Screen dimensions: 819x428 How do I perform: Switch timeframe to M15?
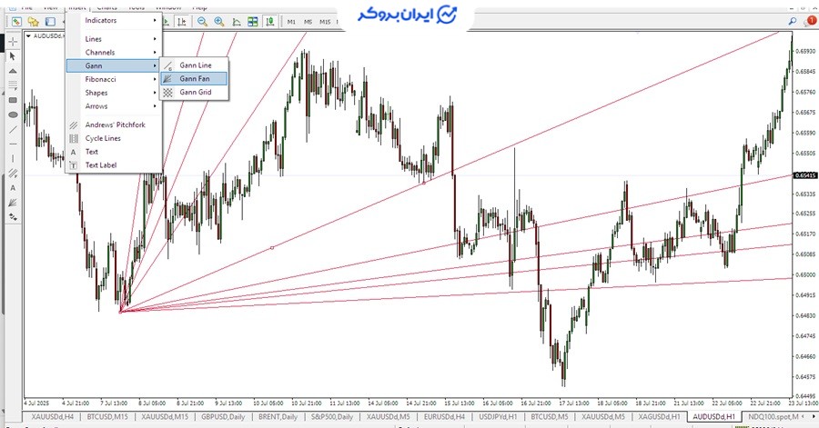(x=325, y=22)
